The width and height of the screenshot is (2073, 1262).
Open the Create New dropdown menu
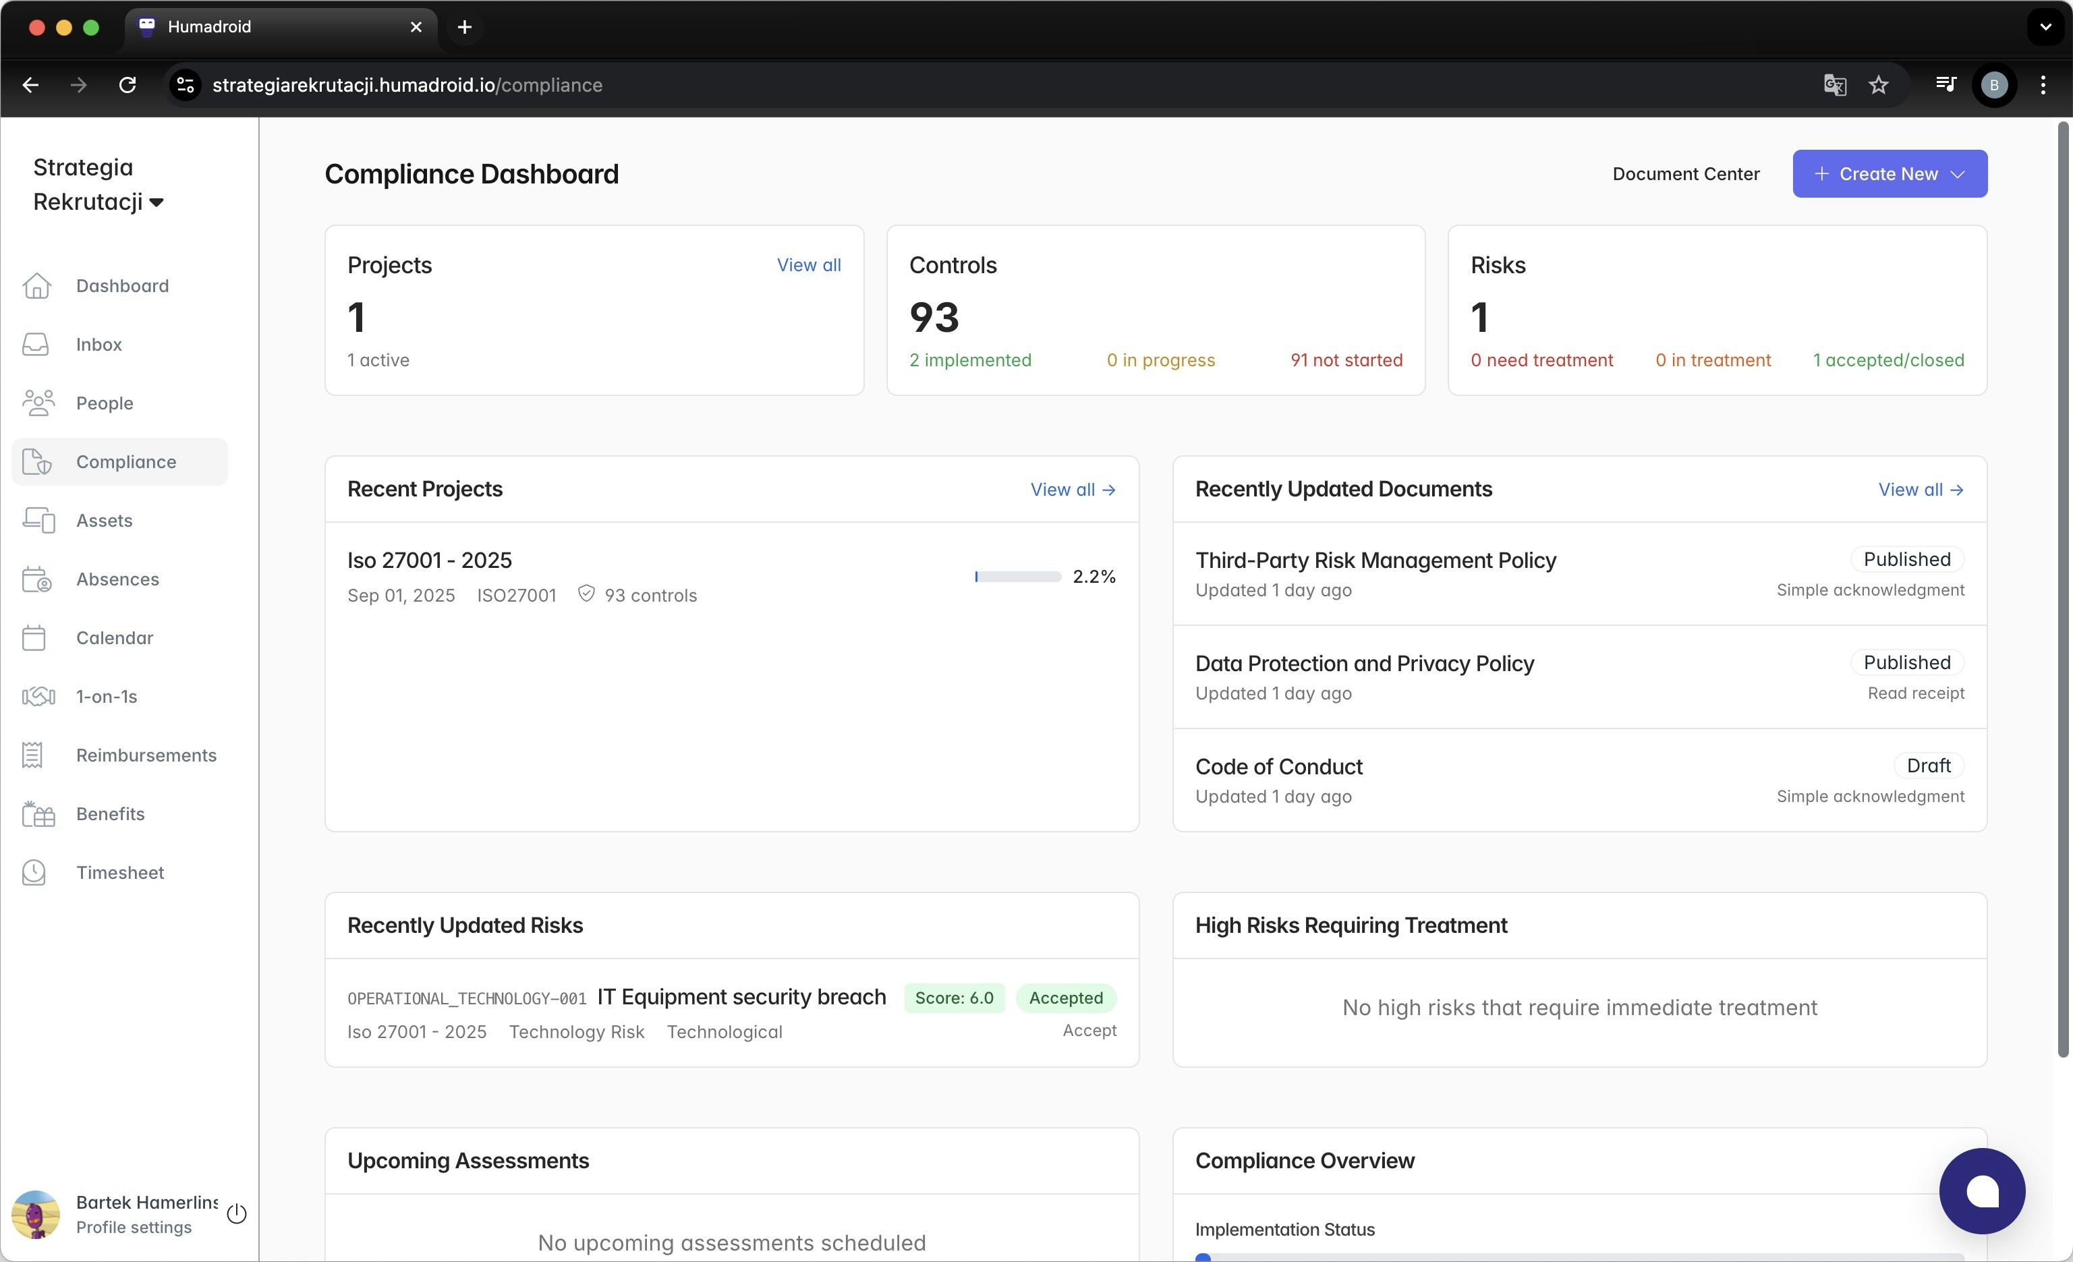tap(1889, 174)
